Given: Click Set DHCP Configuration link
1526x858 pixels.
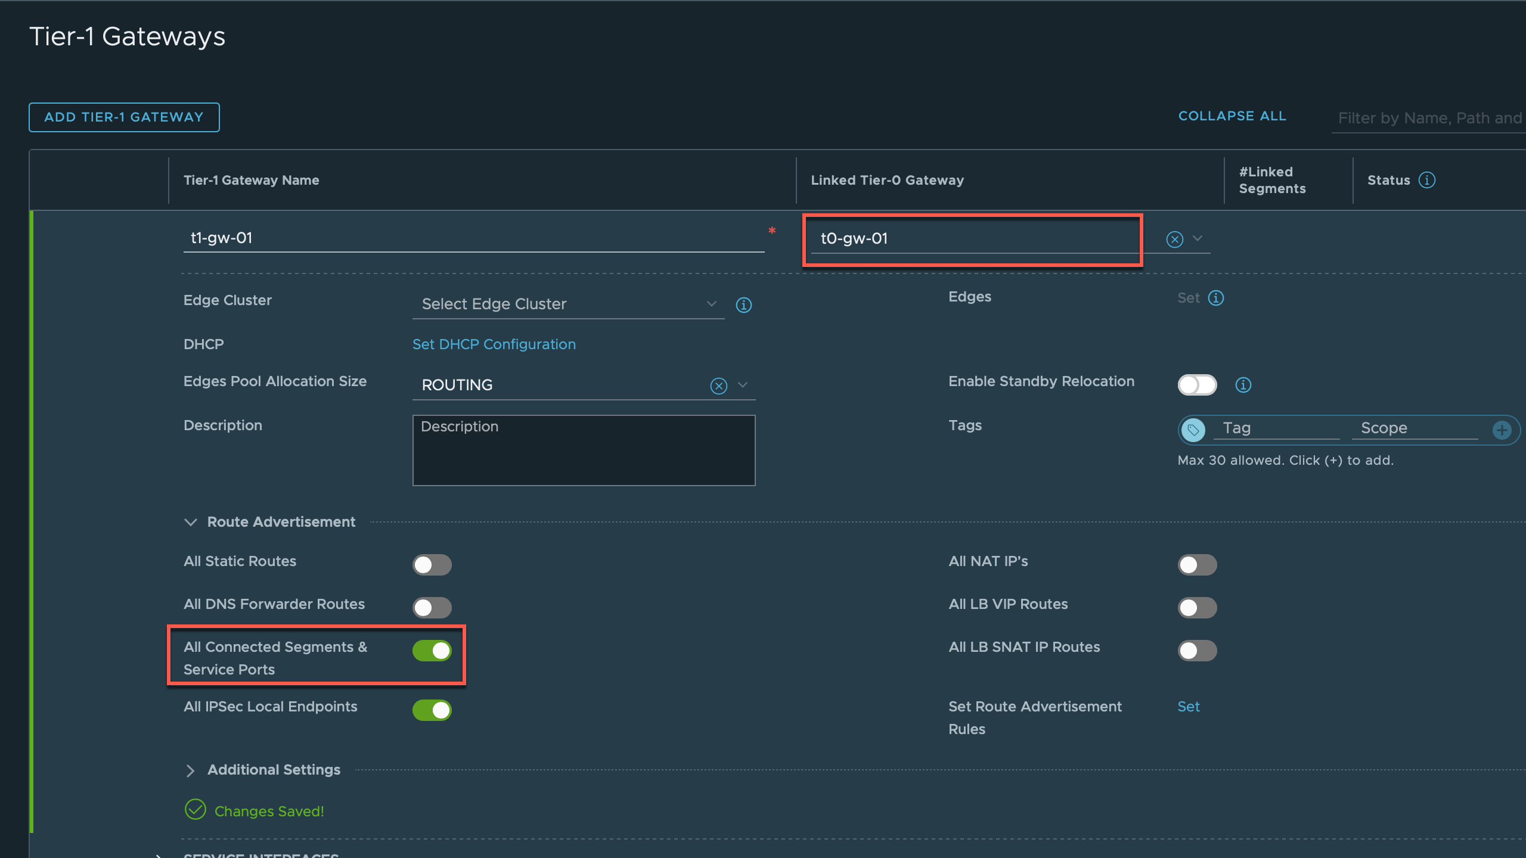Looking at the screenshot, I should pos(495,344).
